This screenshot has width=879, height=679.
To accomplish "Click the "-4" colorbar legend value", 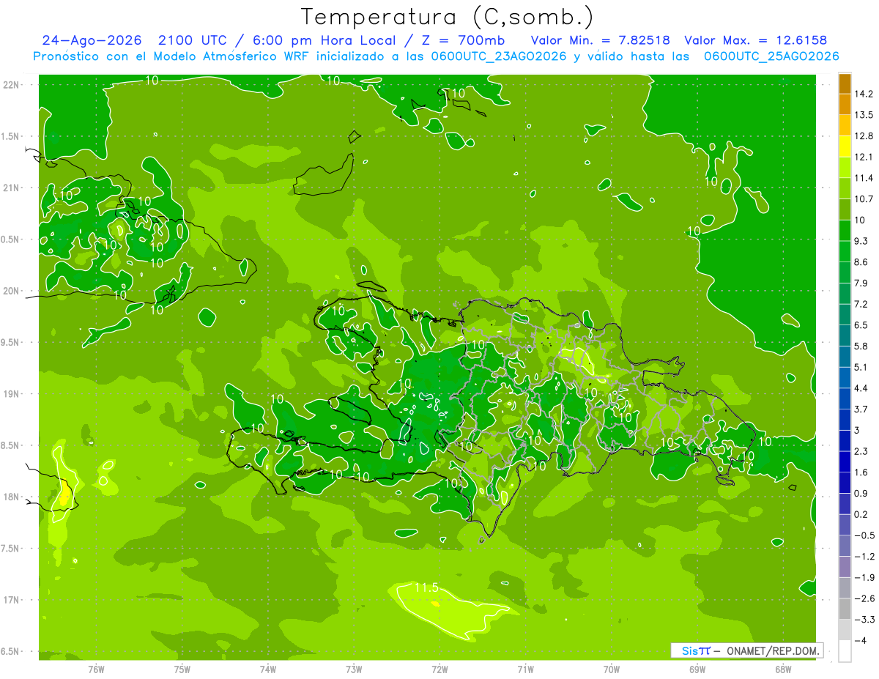I will [861, 640].
